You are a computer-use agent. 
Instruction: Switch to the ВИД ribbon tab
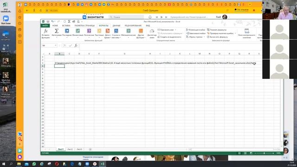click(148, 26)
